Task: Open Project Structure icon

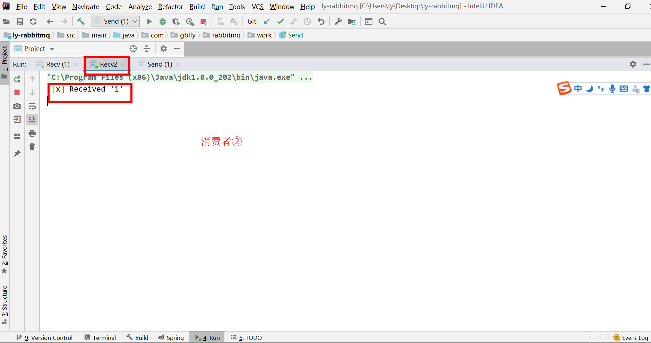Action: [x=352, y=22]
